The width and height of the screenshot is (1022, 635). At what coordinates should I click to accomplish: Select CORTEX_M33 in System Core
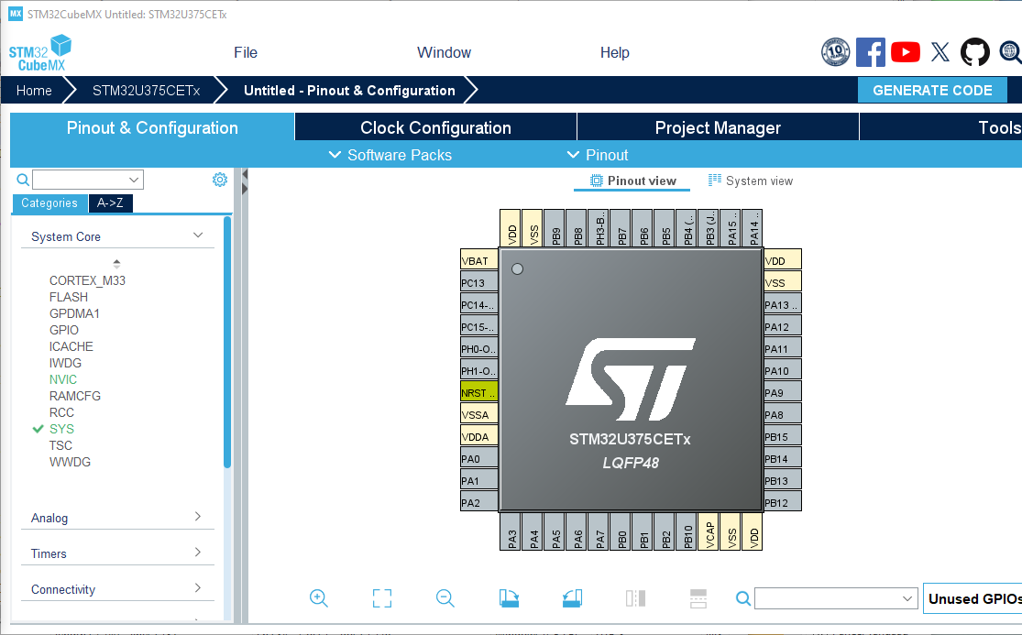[x=87, y=280]
